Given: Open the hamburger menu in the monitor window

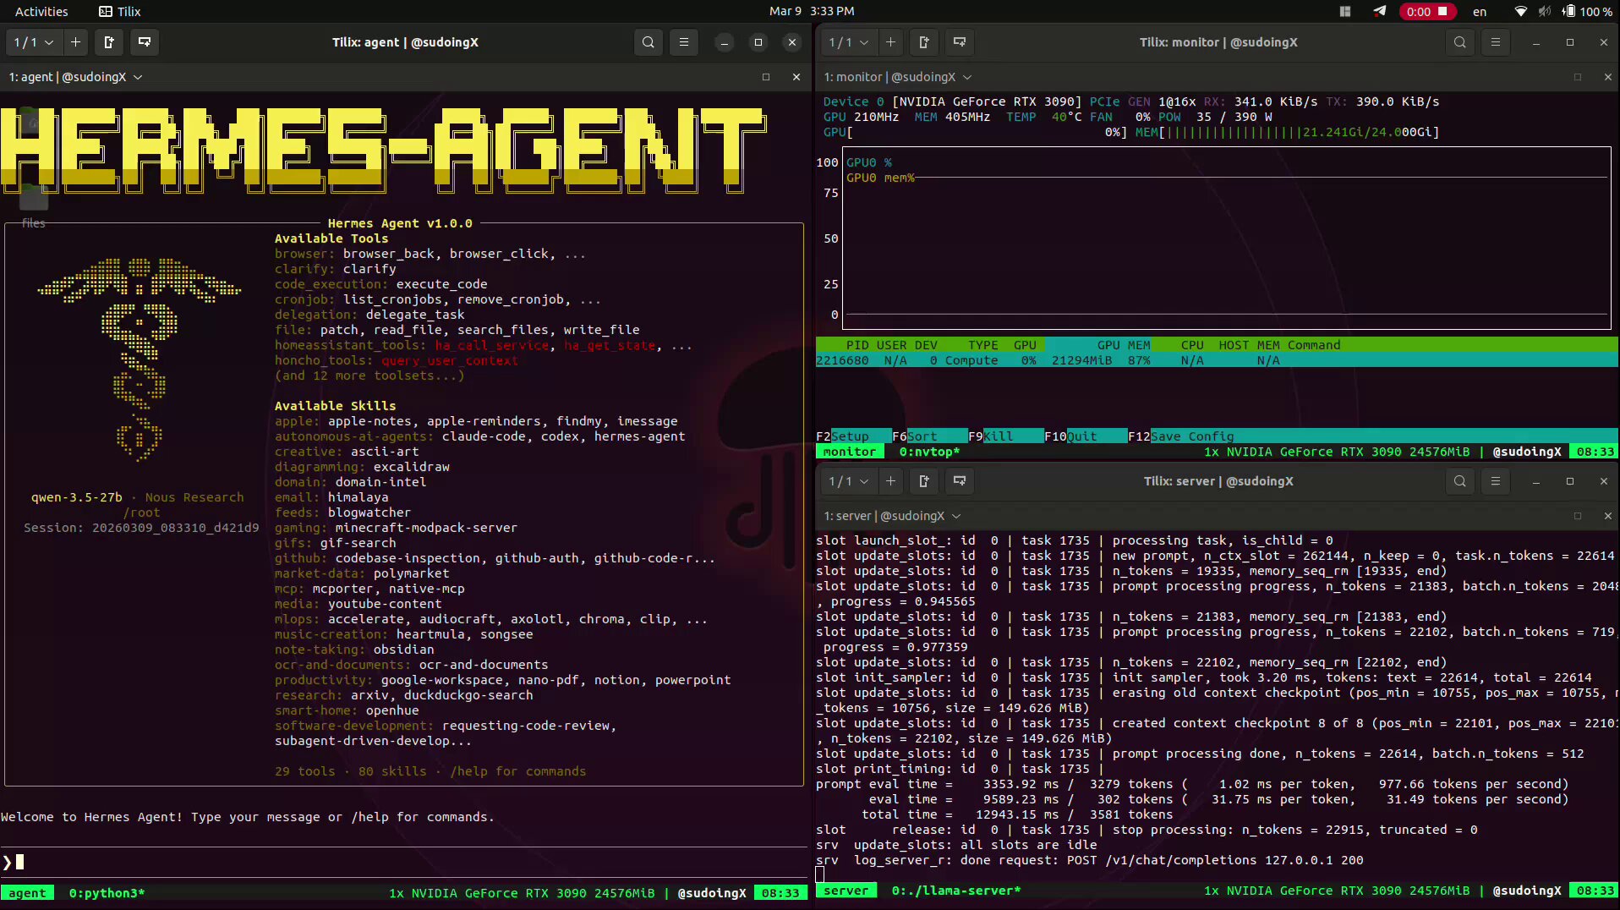Looking at the screenshot, I should [x=1495, y=42].
